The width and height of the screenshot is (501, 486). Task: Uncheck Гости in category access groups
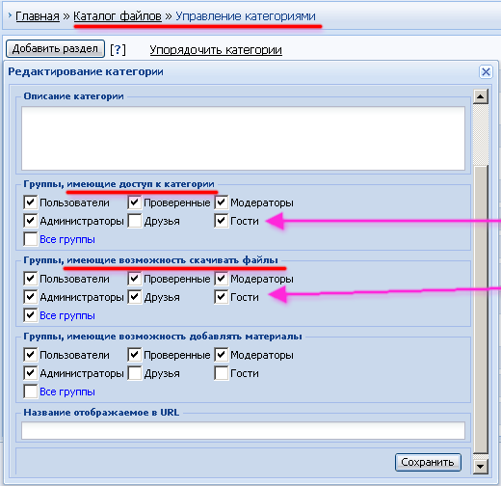click(x=222, y=221)
